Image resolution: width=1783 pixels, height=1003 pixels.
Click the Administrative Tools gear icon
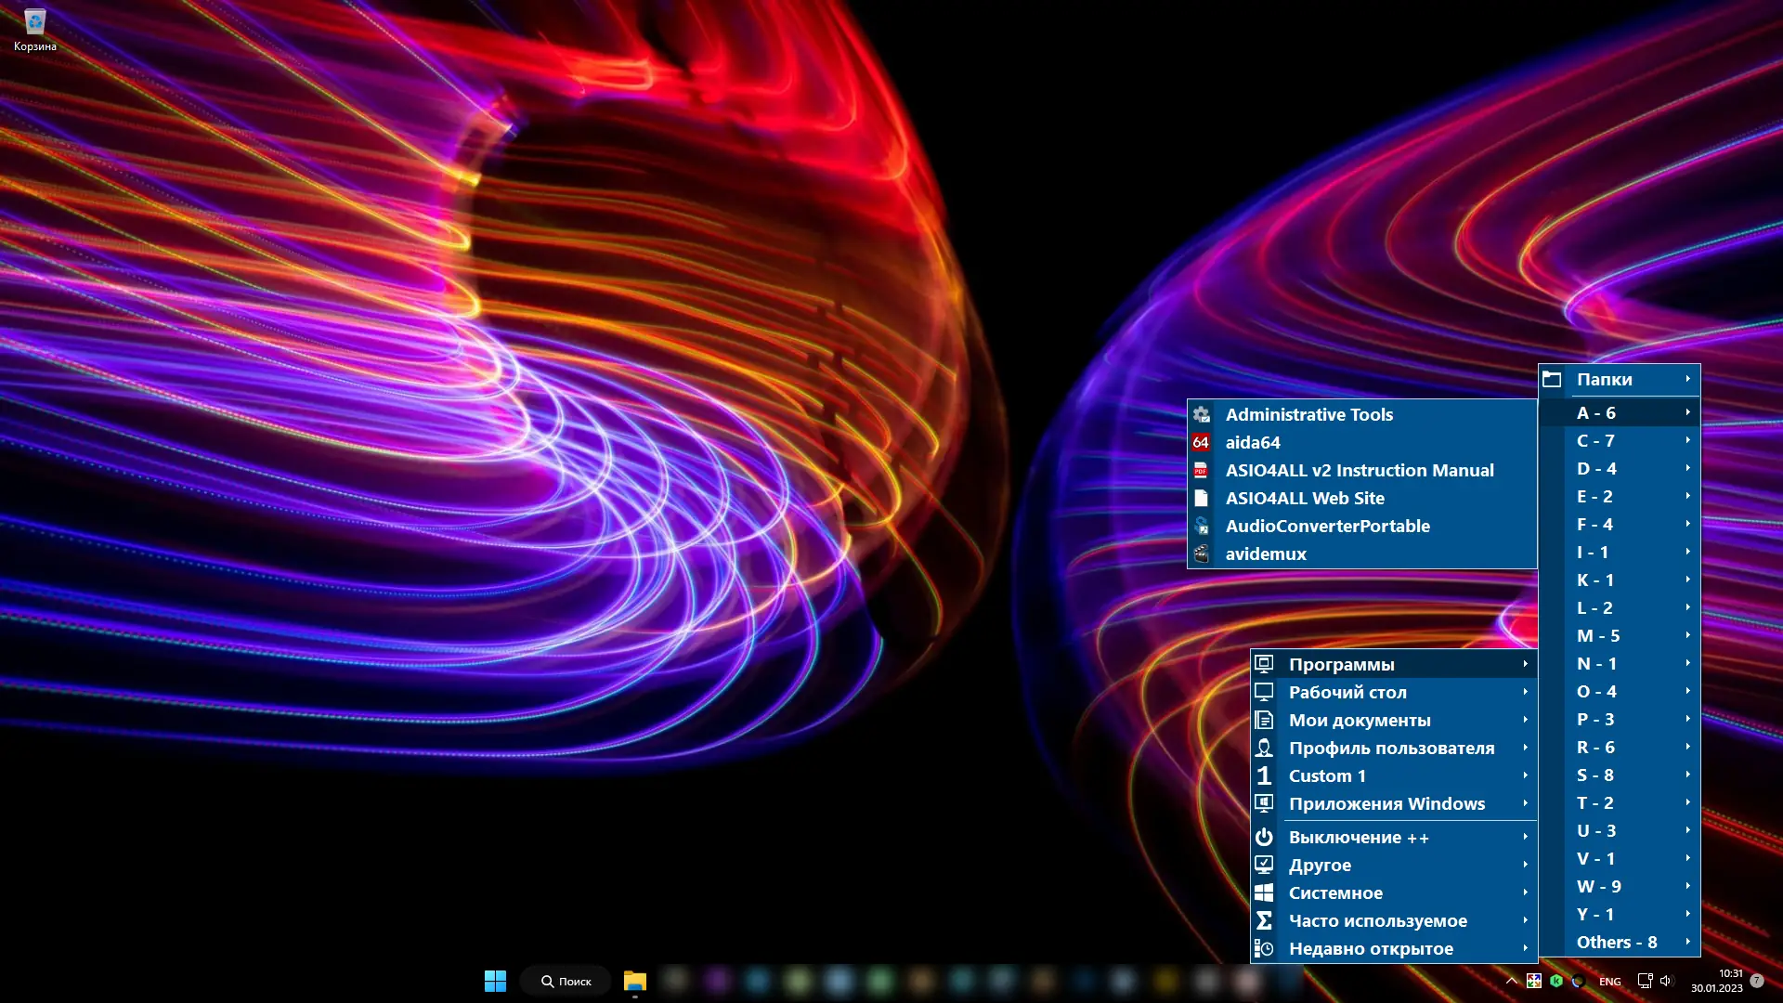1201,415
